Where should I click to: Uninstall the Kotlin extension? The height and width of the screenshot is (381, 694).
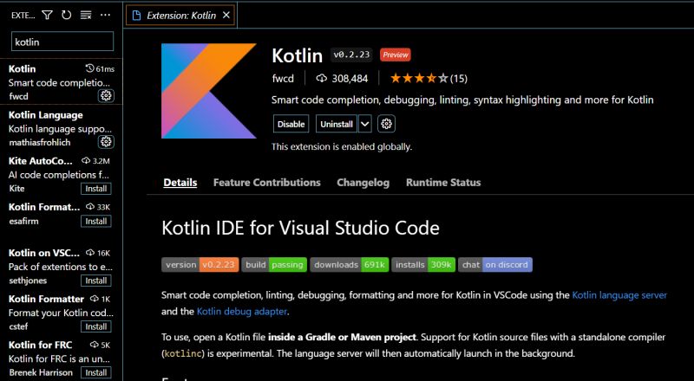pos(337,124)
